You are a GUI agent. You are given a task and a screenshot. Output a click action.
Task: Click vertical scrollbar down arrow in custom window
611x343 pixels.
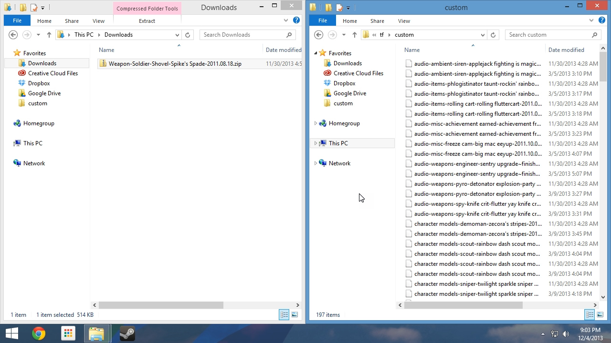[603, 297]
